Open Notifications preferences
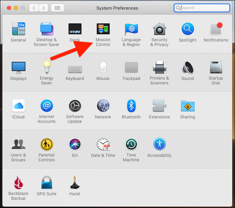 pos(216,29)
